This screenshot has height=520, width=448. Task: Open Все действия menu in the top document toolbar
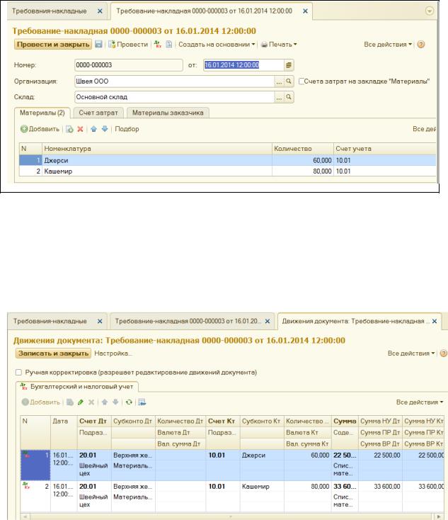pos(388,45)
